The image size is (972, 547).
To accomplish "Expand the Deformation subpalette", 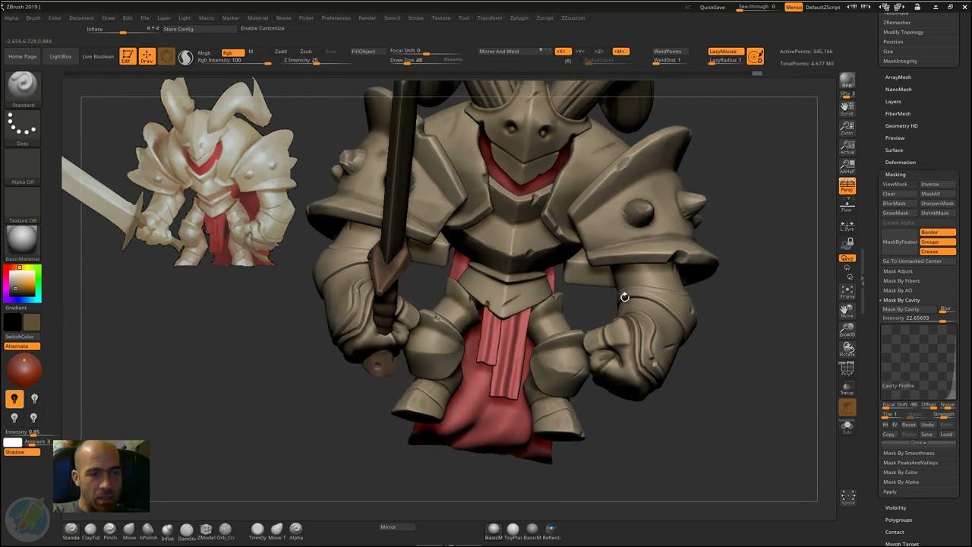I will tap(900, 163).
